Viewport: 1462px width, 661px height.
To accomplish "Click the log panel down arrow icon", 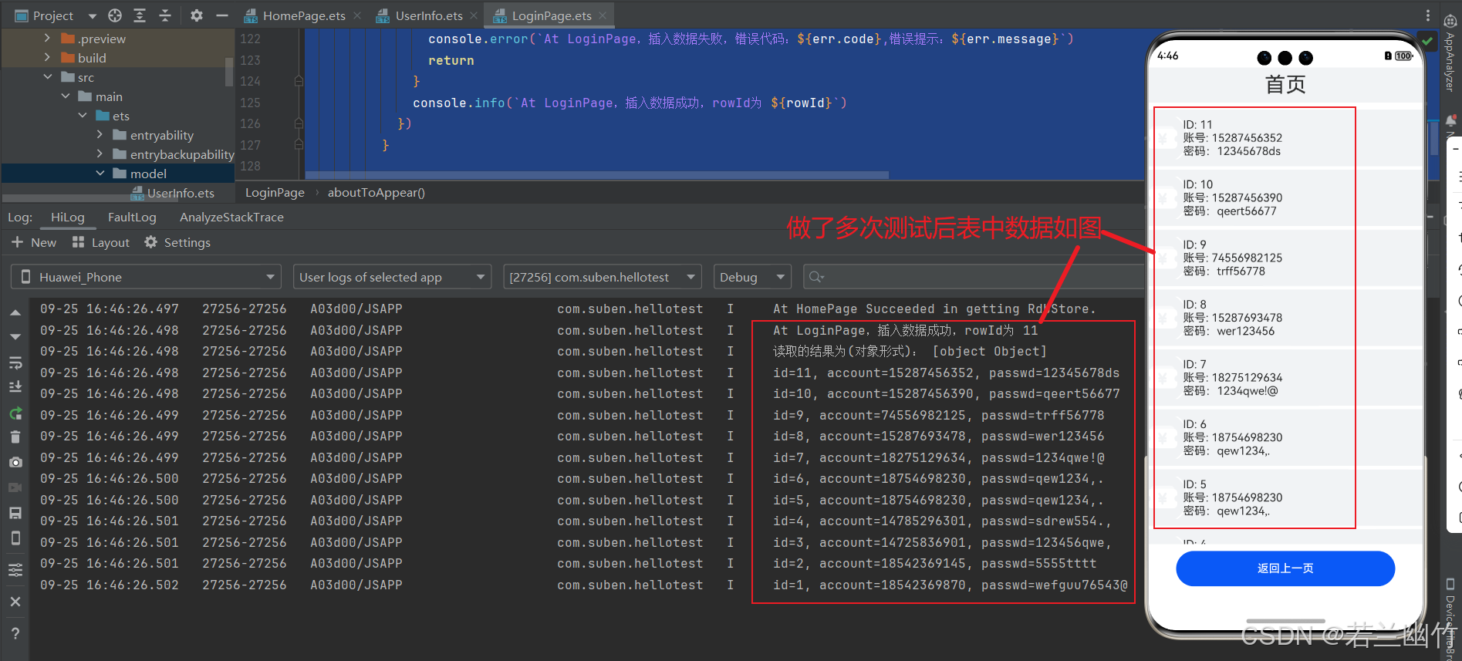I will pos(15,337).
